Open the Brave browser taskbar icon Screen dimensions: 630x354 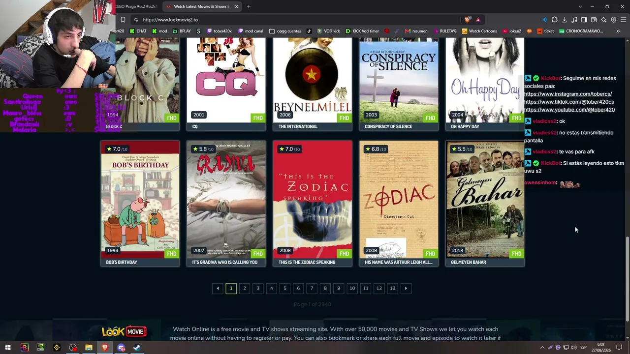click(x=105, y=348)
